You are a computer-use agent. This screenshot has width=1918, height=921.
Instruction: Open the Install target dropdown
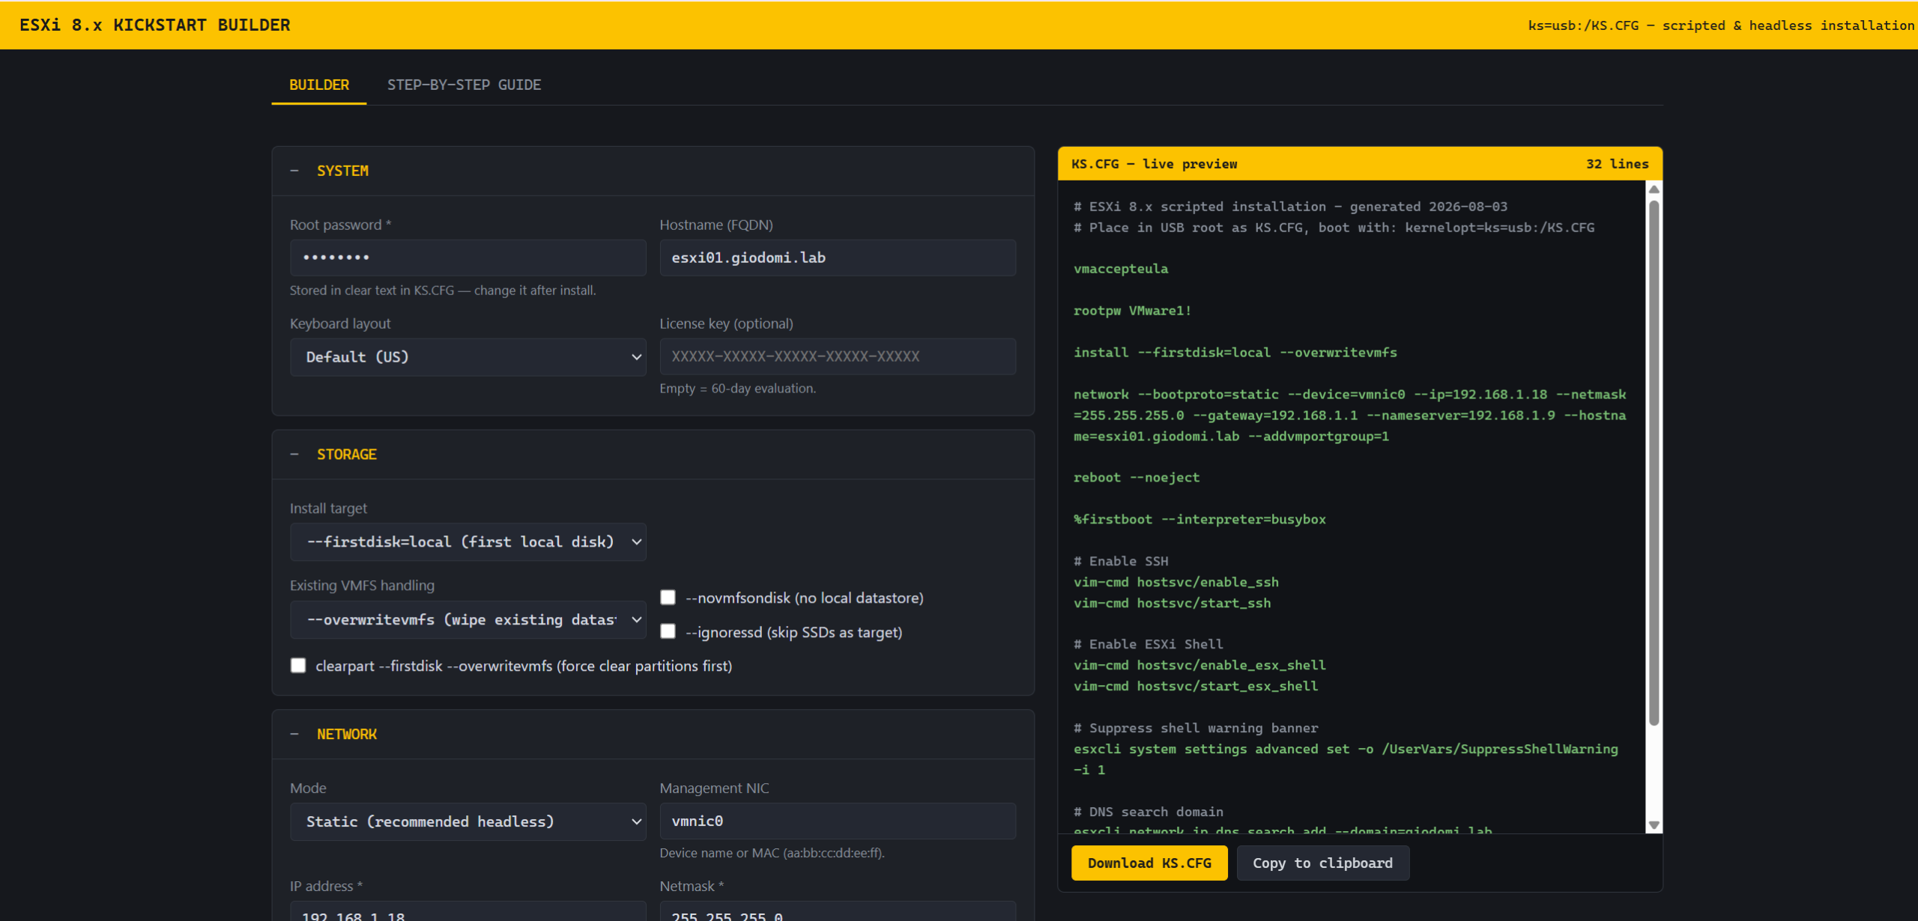(x=468, y=542)
